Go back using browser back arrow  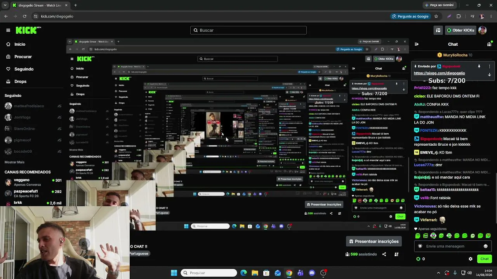coord(6,16)
